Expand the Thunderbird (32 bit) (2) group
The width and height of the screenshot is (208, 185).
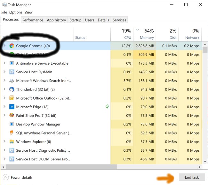click(x=4, y=89)
